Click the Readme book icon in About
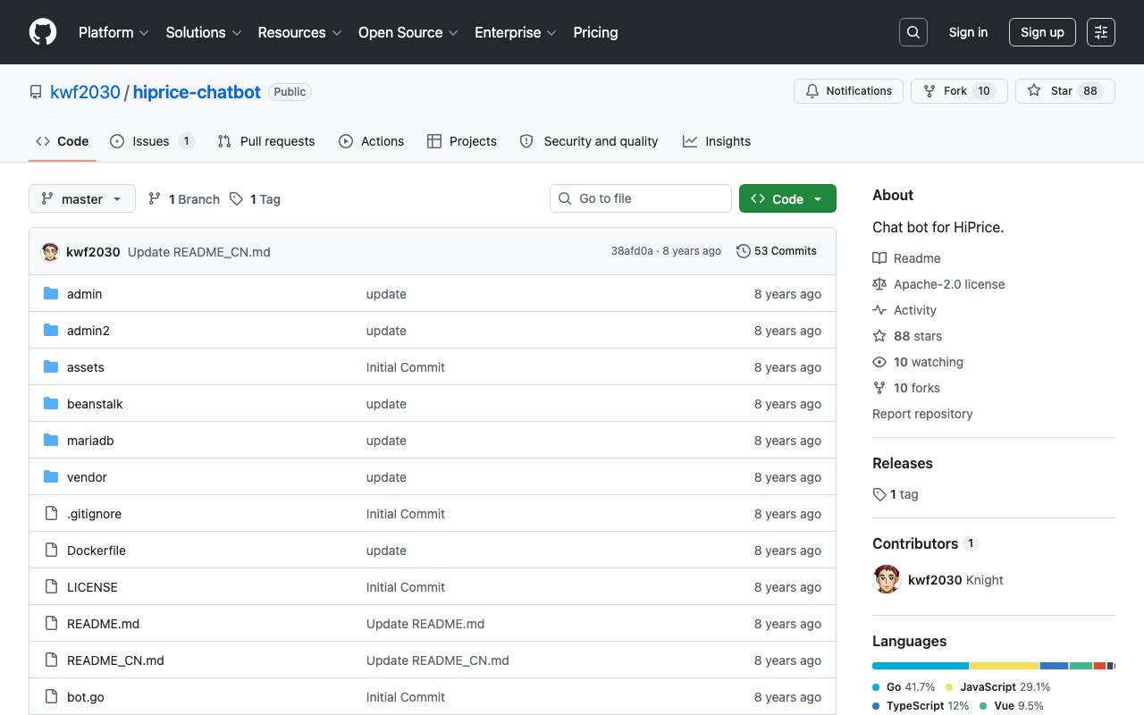1144x715 pixels. click(879, 258)
